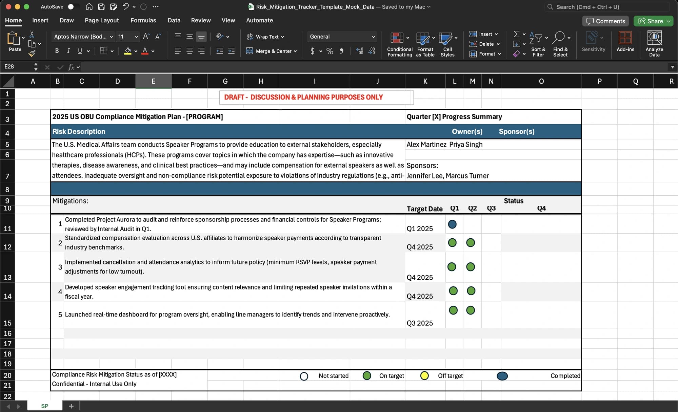Viewport: 678px width, 412px height.
Task: Open the Data tab
Action: coord(174,20)
